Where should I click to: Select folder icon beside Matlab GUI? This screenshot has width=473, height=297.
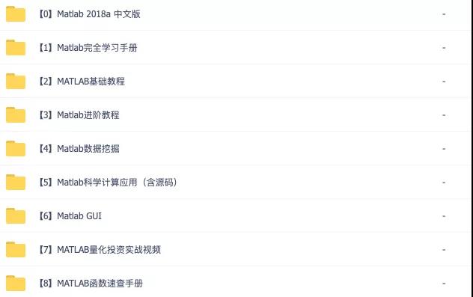16,216
